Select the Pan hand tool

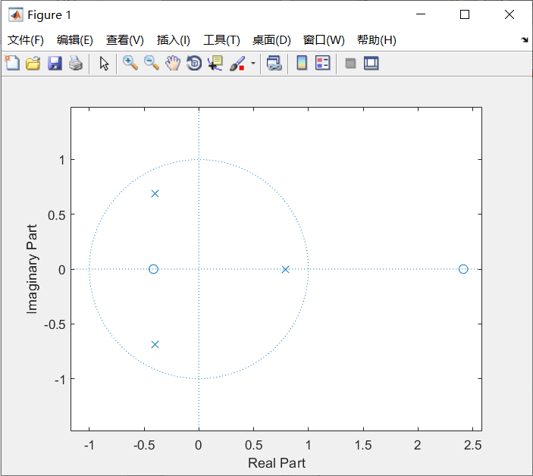(173, 63)
